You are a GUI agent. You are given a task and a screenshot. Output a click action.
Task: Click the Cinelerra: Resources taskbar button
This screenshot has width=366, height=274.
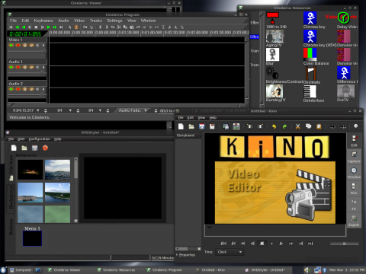pyautogui.click(x=119, y=270)
